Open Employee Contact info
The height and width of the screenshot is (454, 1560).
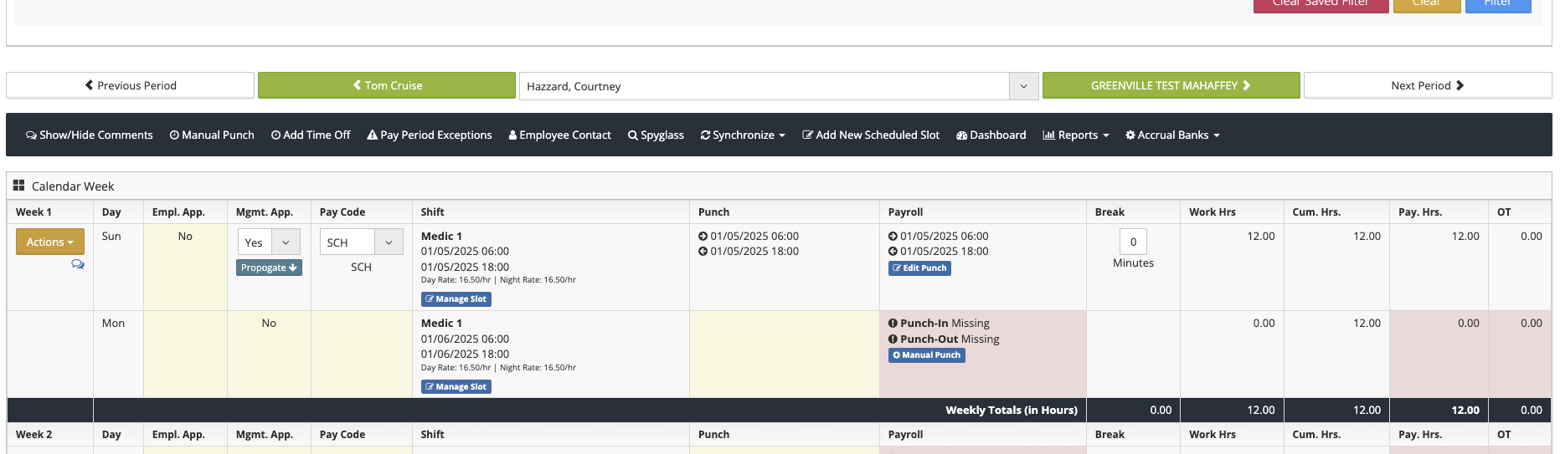coord(559,135)
